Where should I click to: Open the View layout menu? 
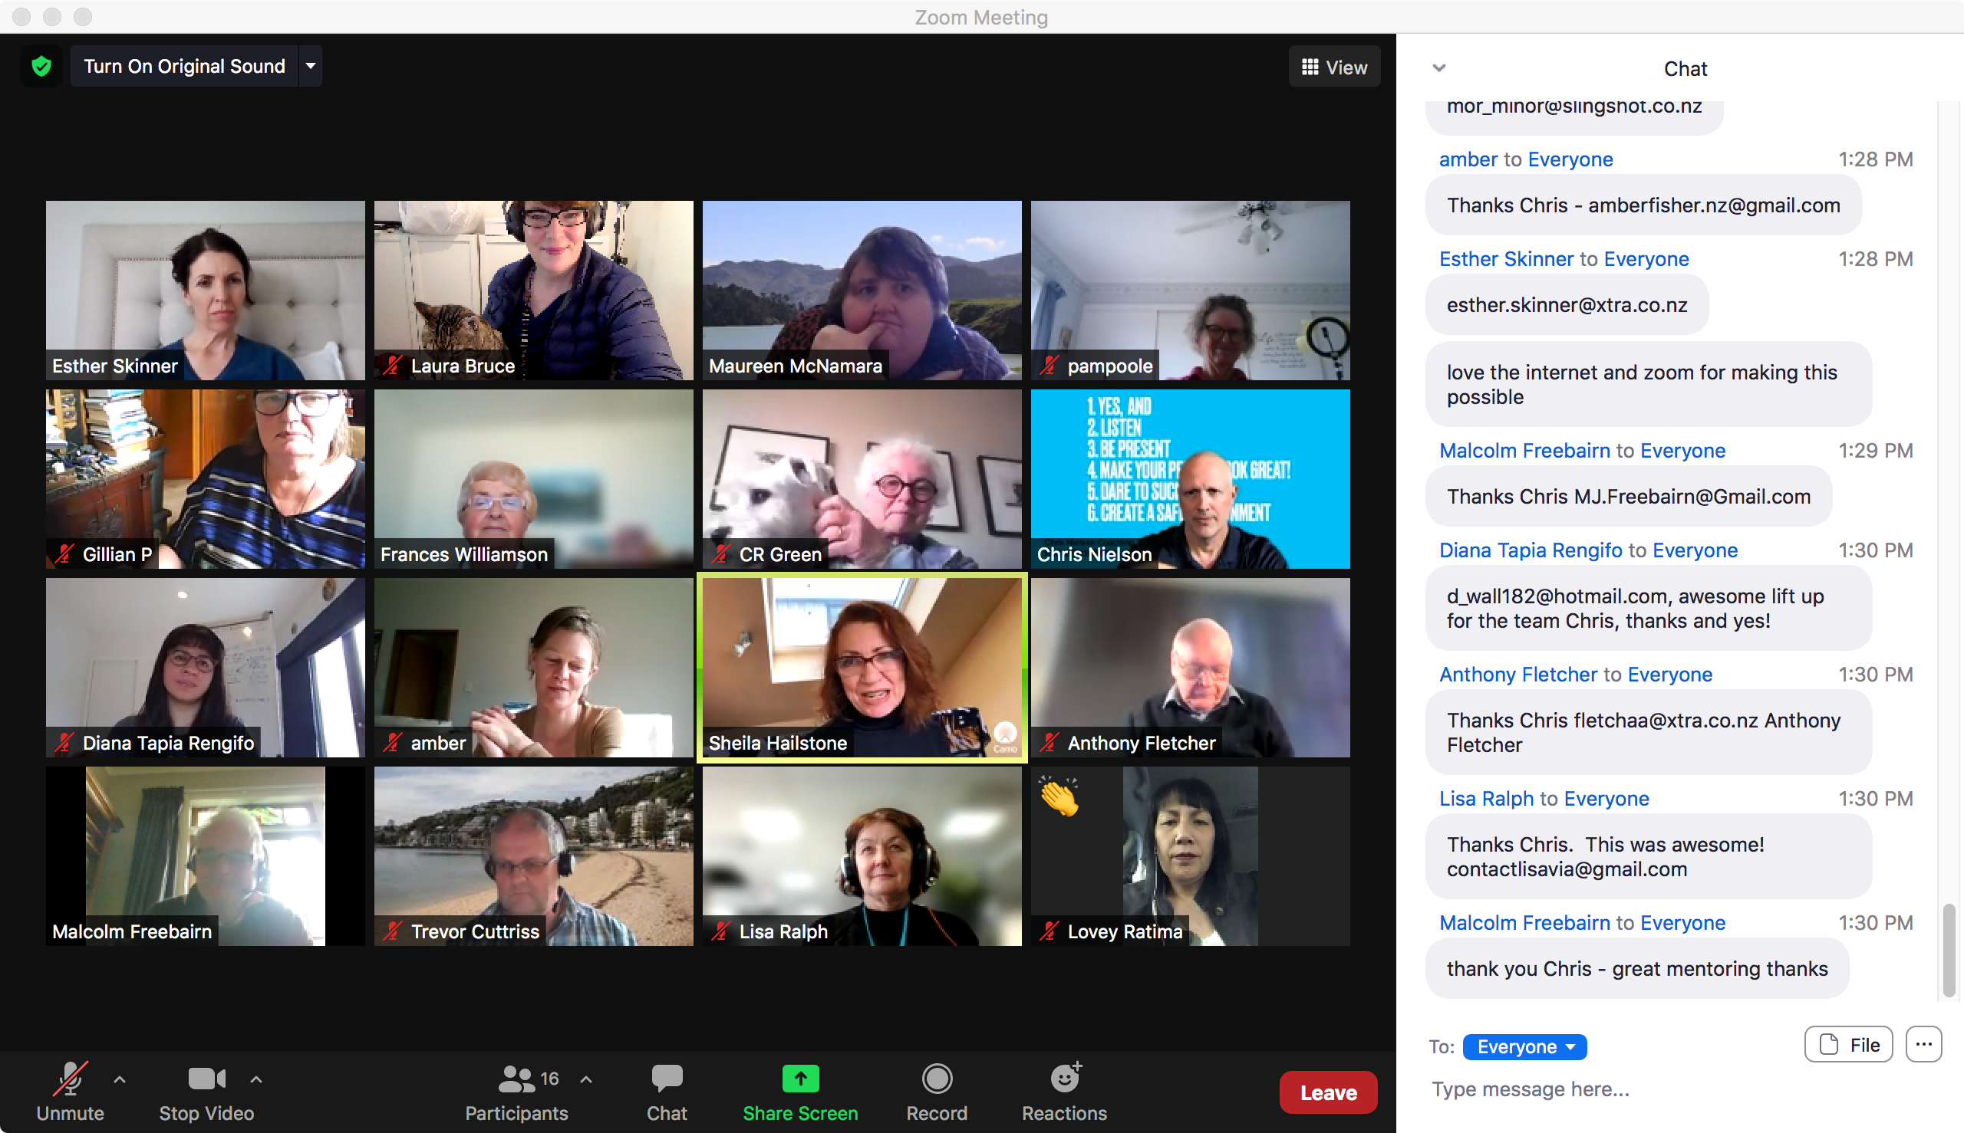[1334, 67]
